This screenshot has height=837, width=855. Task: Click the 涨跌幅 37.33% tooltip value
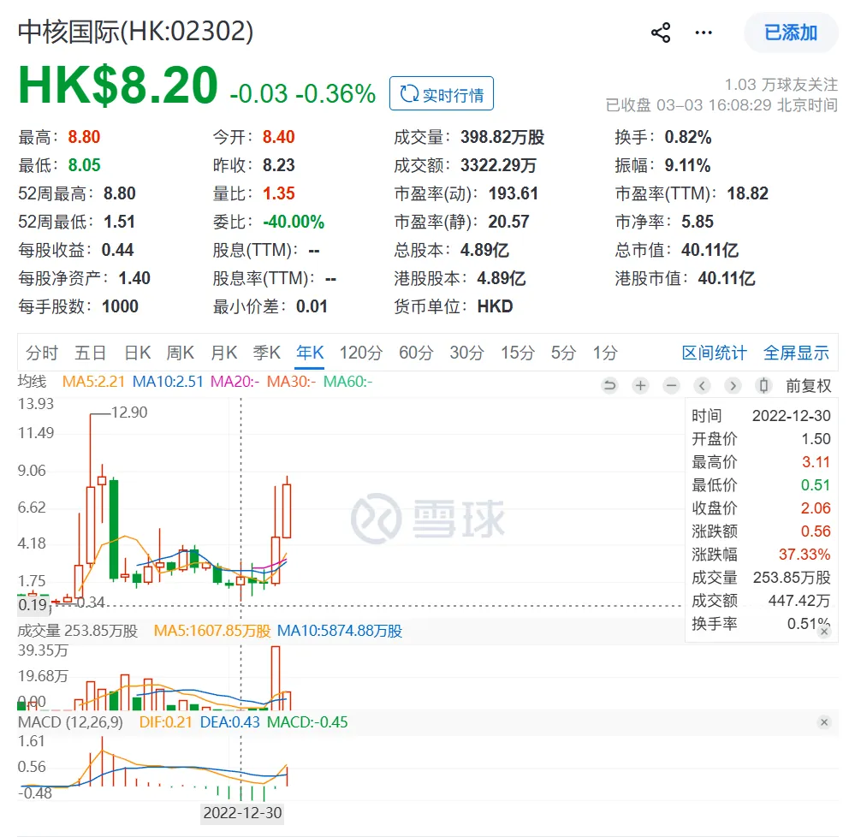[805, 555]
